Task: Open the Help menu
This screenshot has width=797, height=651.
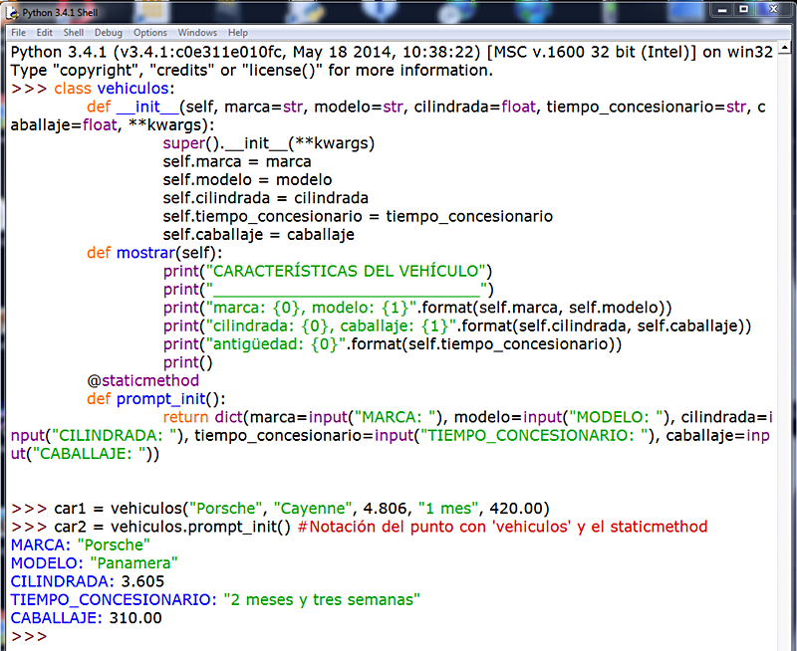Action: point(237,33)
